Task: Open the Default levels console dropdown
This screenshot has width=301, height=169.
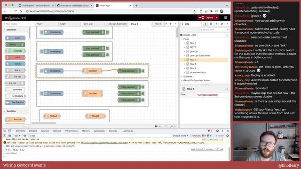Action: pyautogui.click(x=181, y=136)
